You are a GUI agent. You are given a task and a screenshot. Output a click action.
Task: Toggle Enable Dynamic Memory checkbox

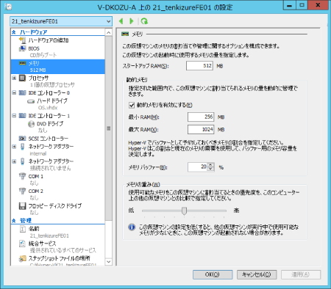[x=132, y=105]
